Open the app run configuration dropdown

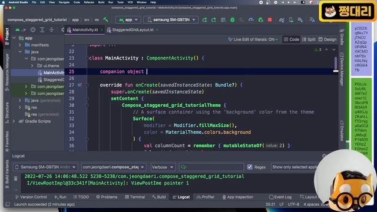click(128, 19)
